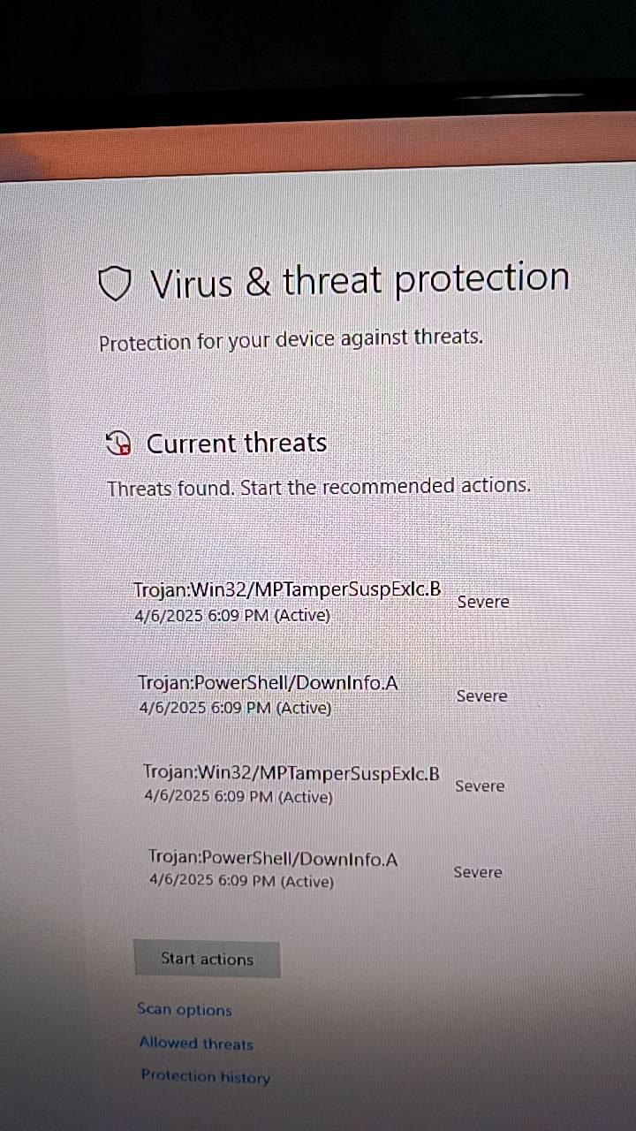Viewport: 636px width, 1131px height.
Task: Click 'Protection for your device against threats' text
Action: pyautogui.click(x=291, y=340)
